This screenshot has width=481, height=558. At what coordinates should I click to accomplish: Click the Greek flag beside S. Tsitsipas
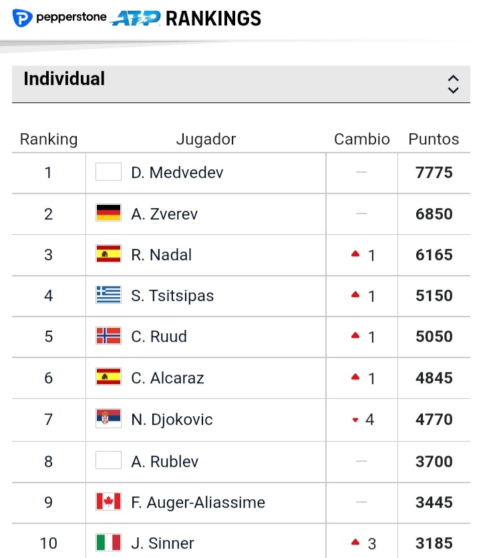pos(108,295)
